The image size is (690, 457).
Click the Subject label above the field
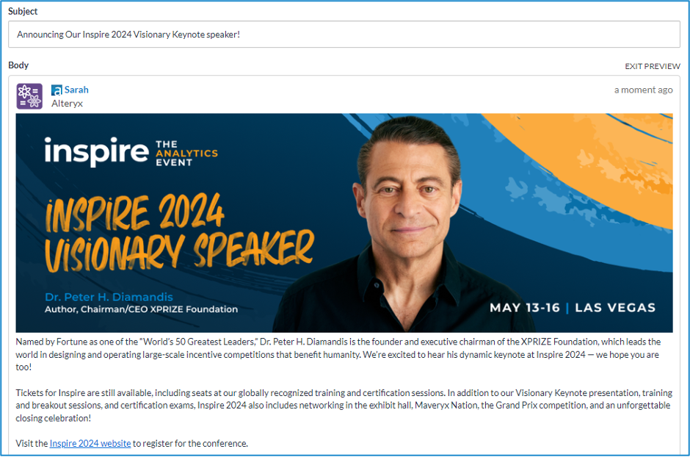pos(23,11)
